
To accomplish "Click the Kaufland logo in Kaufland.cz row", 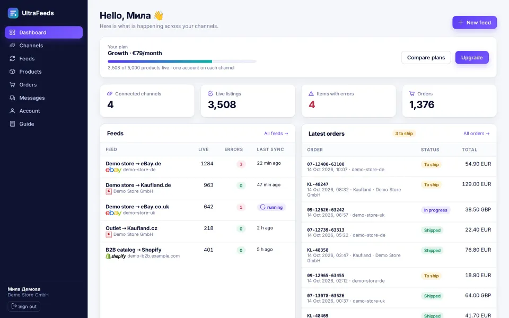I will pos(109,234).
